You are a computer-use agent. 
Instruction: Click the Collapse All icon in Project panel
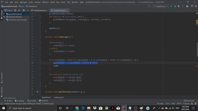[19, 10]
